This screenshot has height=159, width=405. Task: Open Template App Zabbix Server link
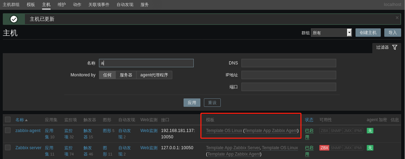pyautogui.click(x=233, y=148)
